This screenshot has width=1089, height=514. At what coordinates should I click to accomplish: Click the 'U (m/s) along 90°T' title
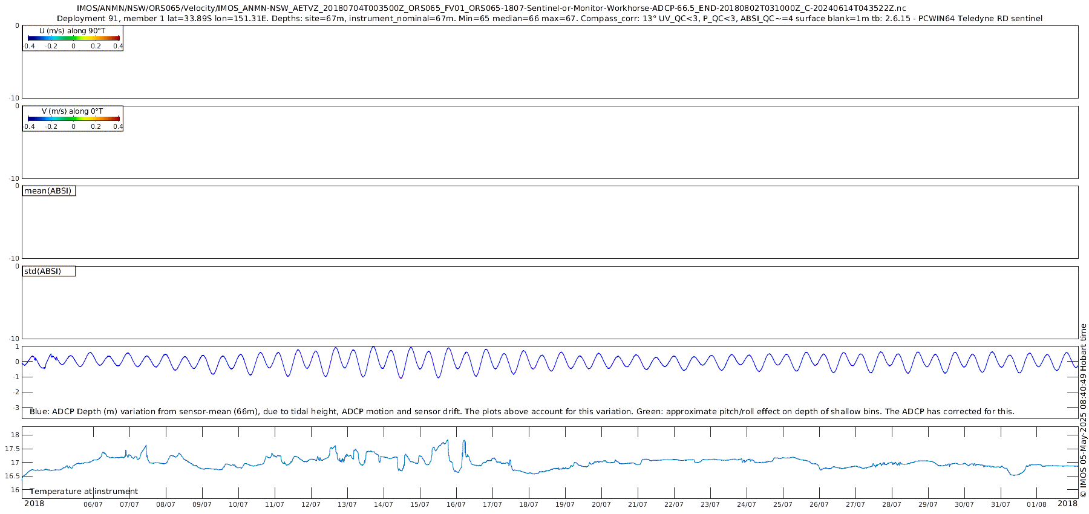tap(72, 31)
